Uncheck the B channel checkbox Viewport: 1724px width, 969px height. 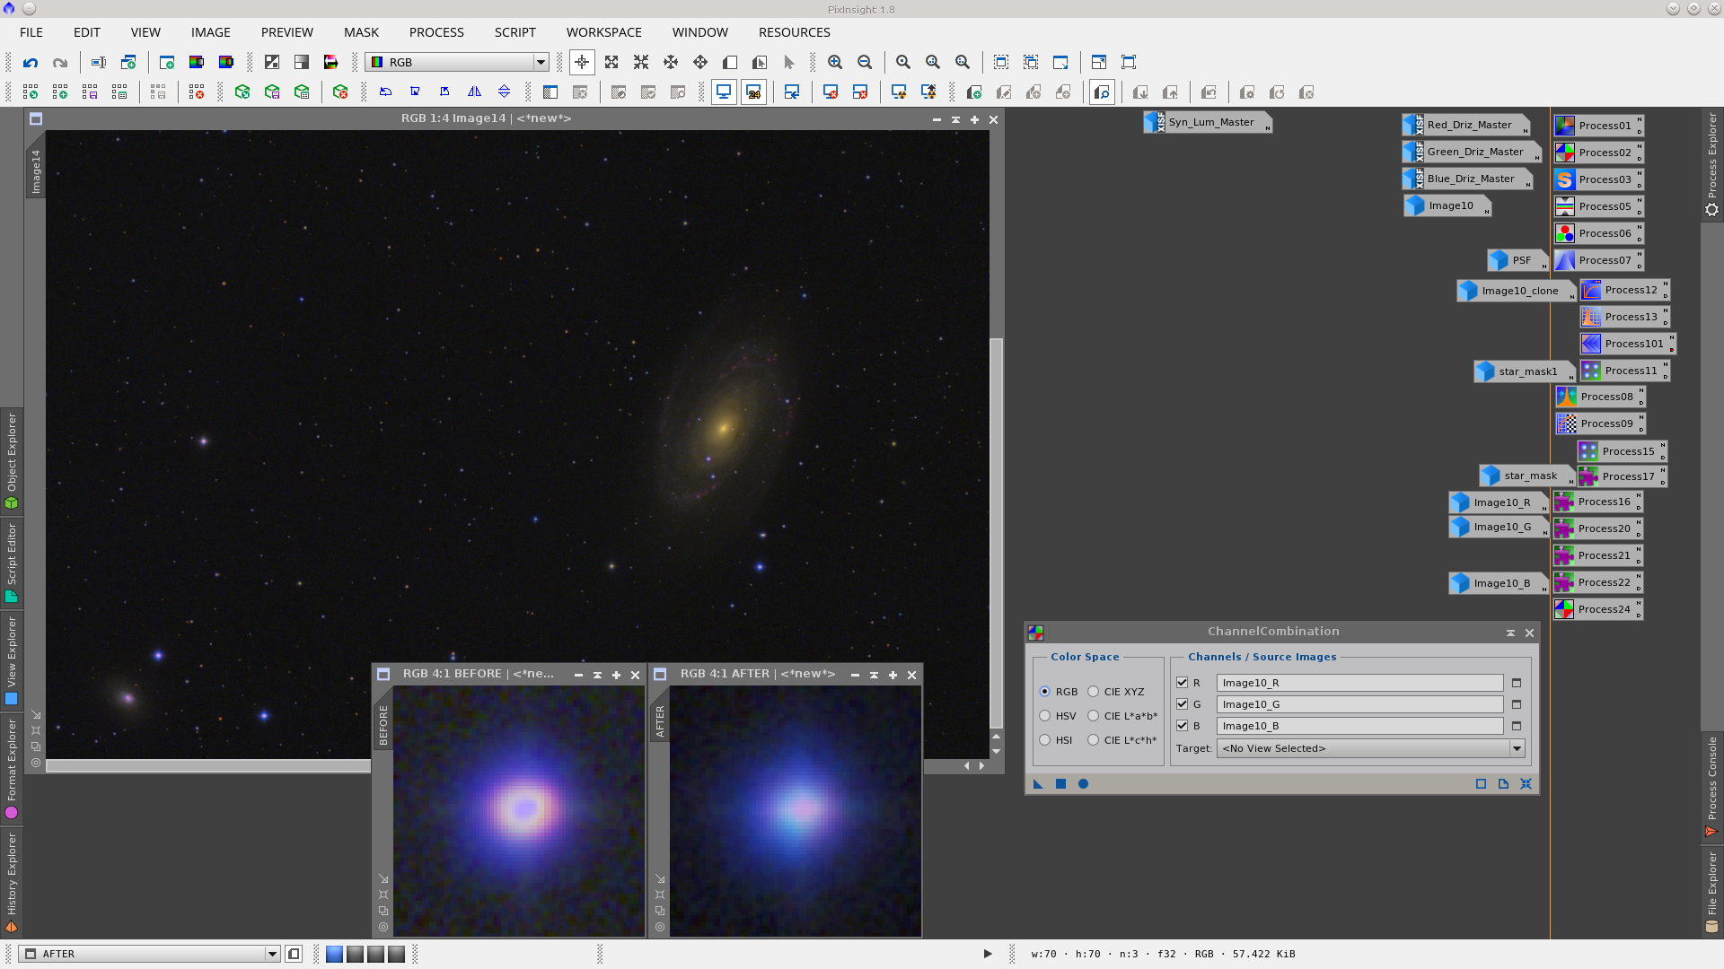[x=1183, y=726]
